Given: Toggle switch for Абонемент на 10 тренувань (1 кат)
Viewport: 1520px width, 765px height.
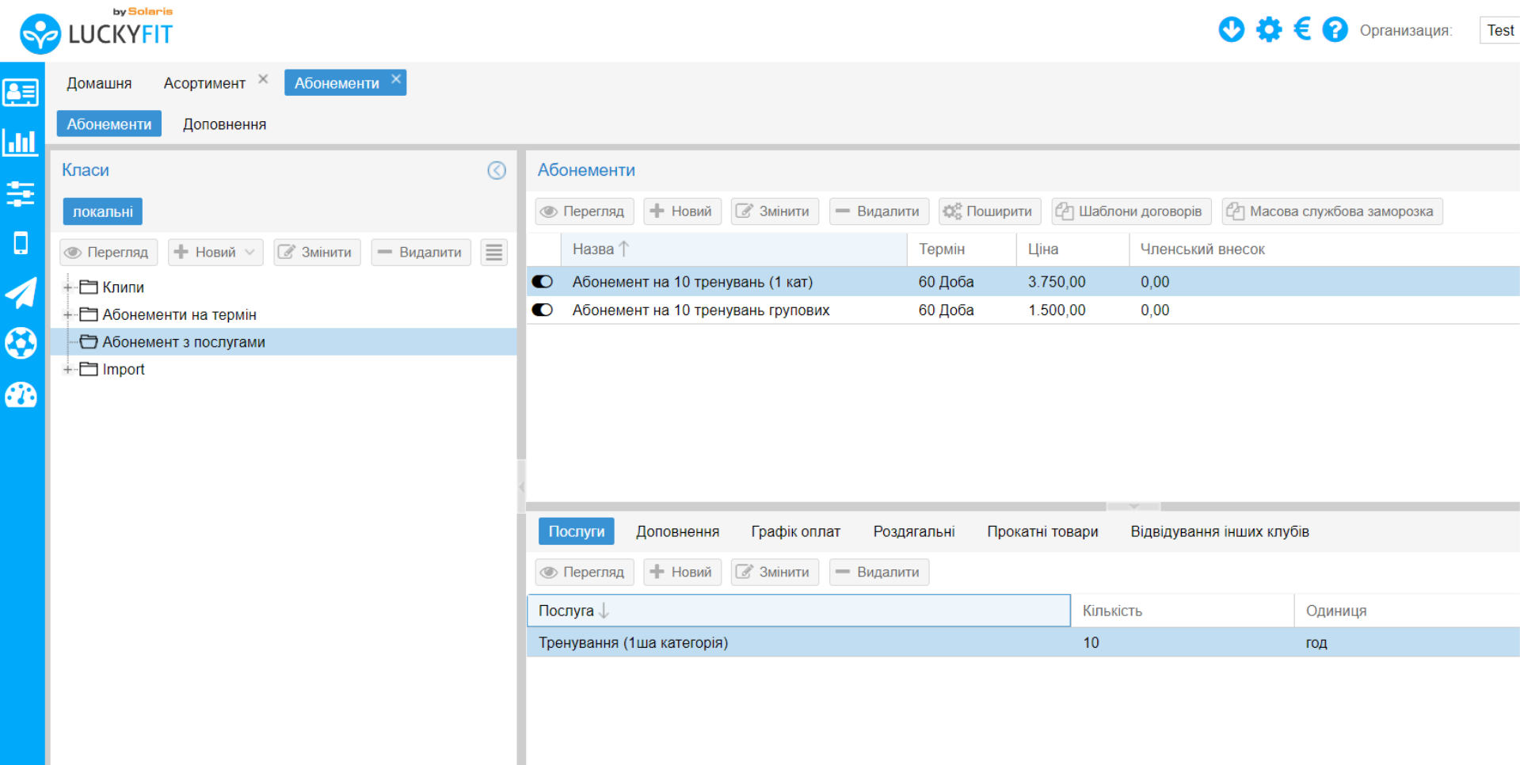Looking at the screenshot, I should pos(543,281).
